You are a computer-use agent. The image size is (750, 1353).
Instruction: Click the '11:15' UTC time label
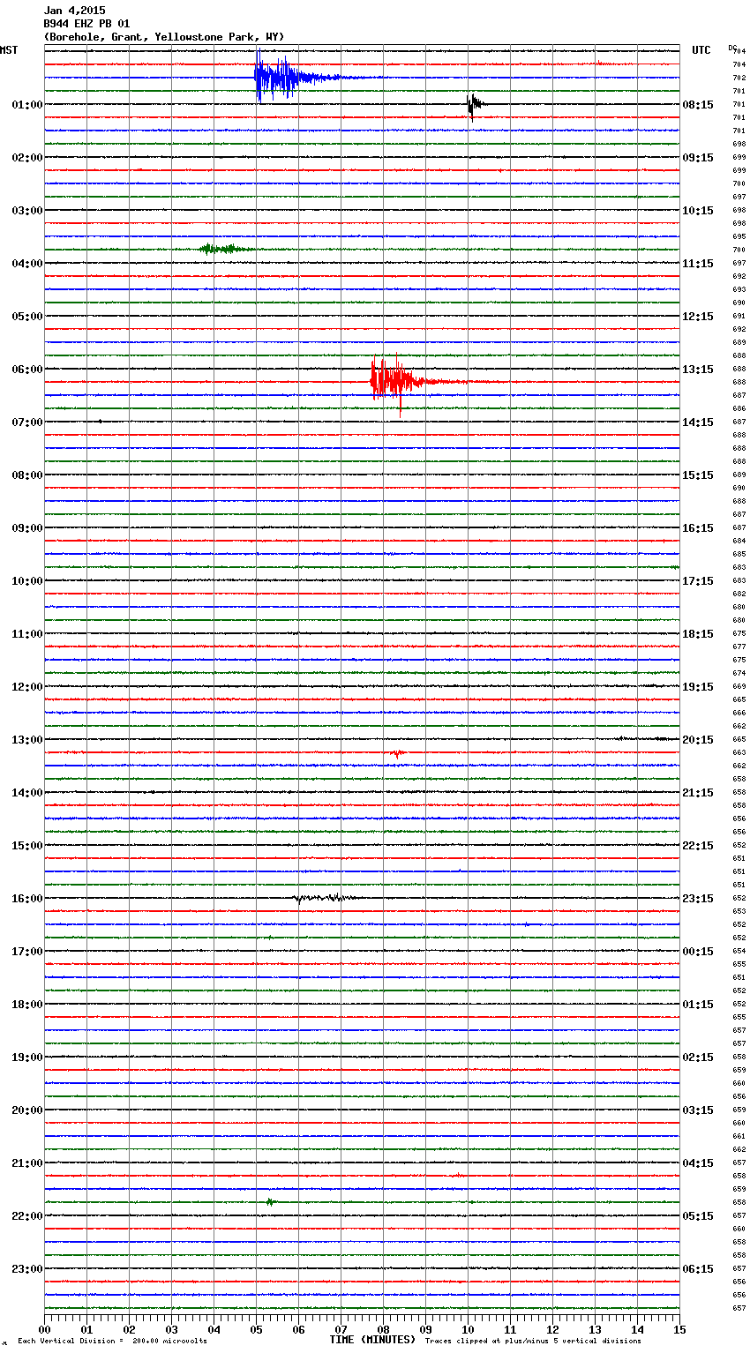point(698,264)
